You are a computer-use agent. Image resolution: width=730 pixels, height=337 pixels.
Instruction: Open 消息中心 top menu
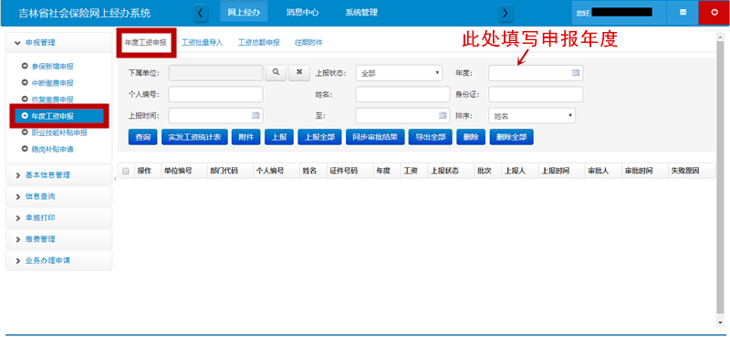[303, 13]
